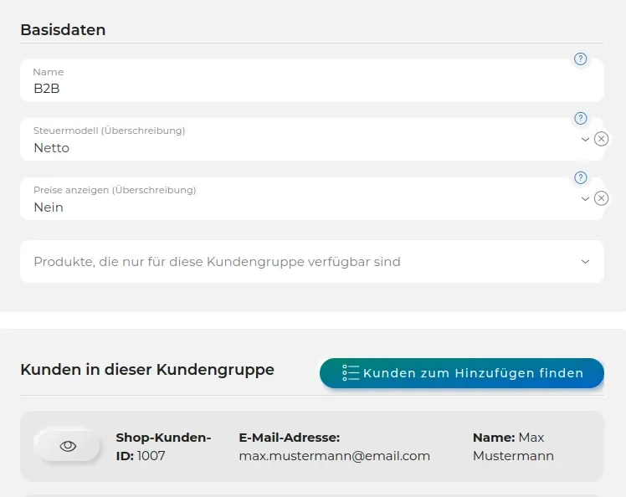Click the Name input field containing B2B

[312, 80]
